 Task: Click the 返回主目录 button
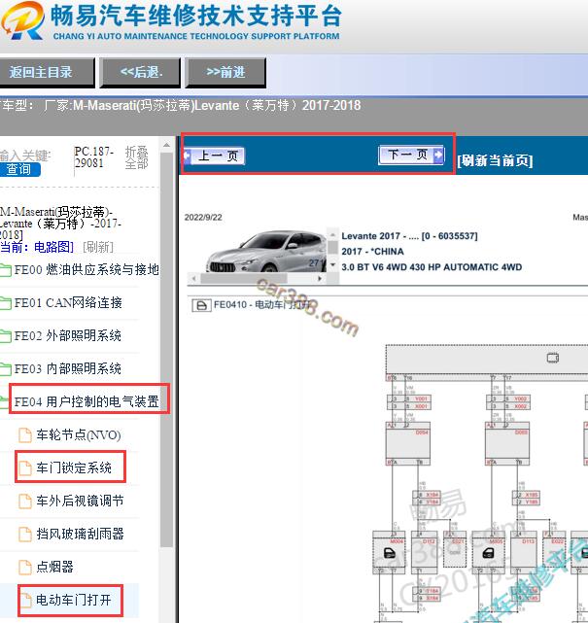(x=46, y=72)
